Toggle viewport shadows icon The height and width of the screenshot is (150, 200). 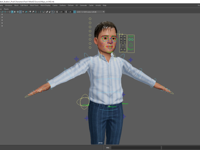[x=26, y=12]
